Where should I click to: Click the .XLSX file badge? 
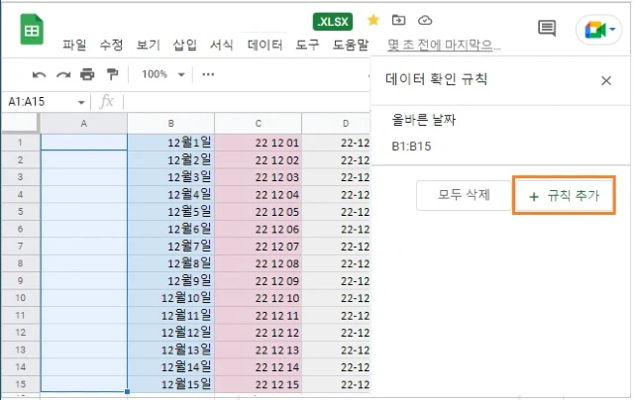point(333,22)
